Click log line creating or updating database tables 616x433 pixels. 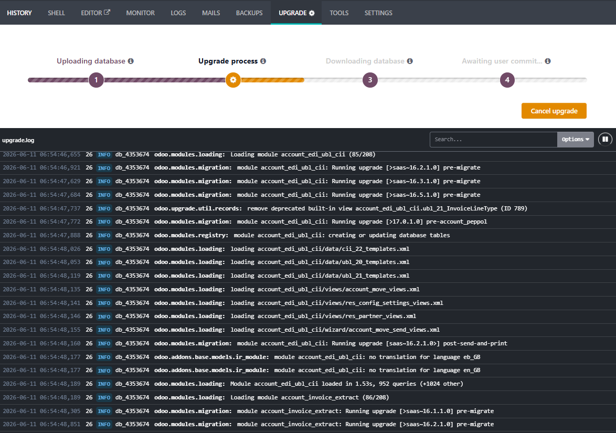coord(308,235)
